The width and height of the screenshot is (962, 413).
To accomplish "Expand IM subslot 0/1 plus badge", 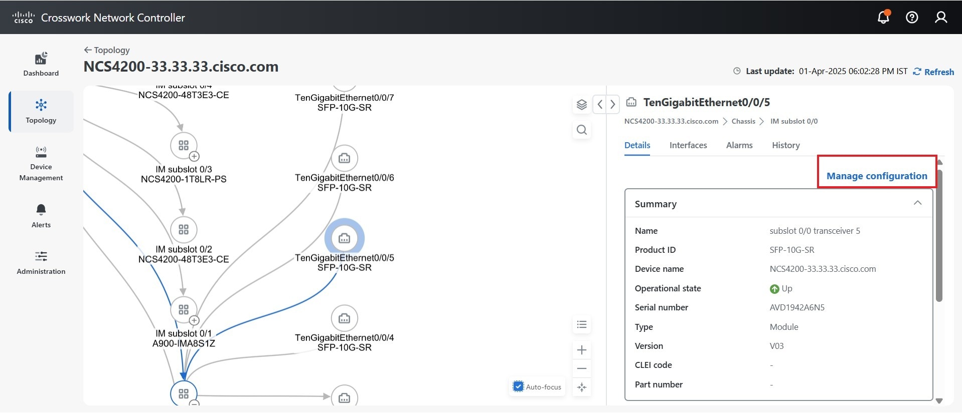I will (x=194, y=320).
